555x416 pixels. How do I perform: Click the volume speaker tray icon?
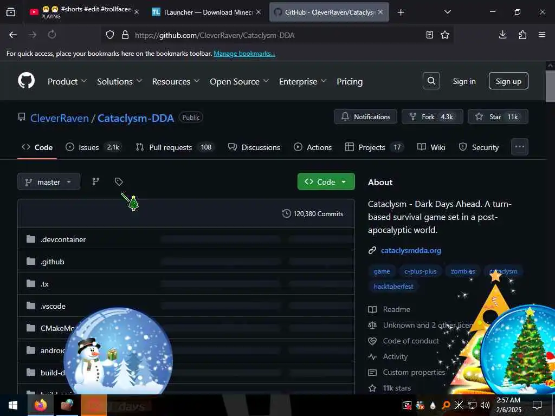(x=485, y=405)
